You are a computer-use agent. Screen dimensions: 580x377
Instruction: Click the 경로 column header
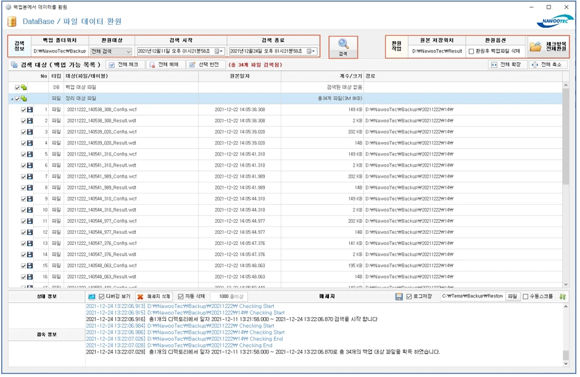pos(463,77)
